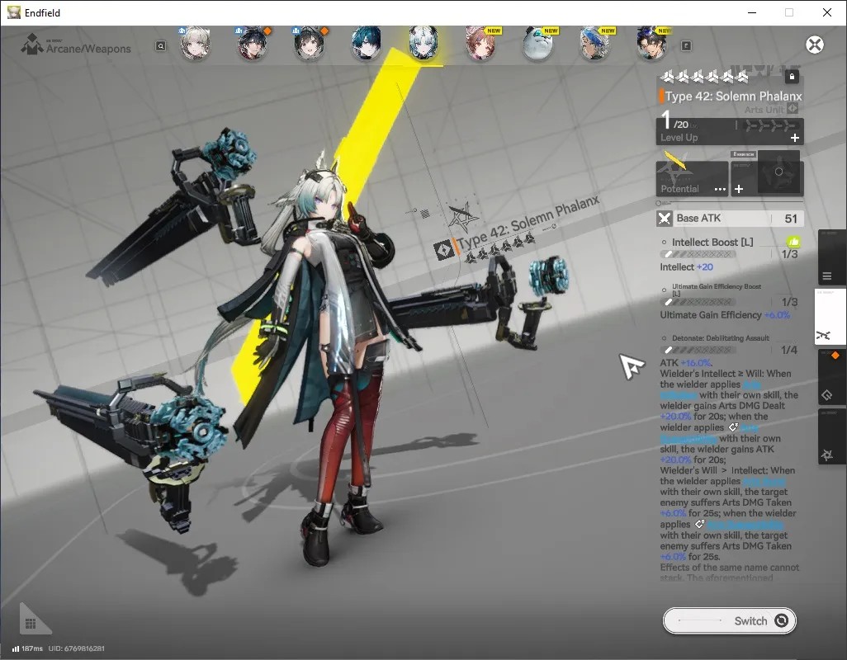Screen dimensions: 847x660
Task: Click the Detonate skill rank progress bar
Action: point(698,351)
